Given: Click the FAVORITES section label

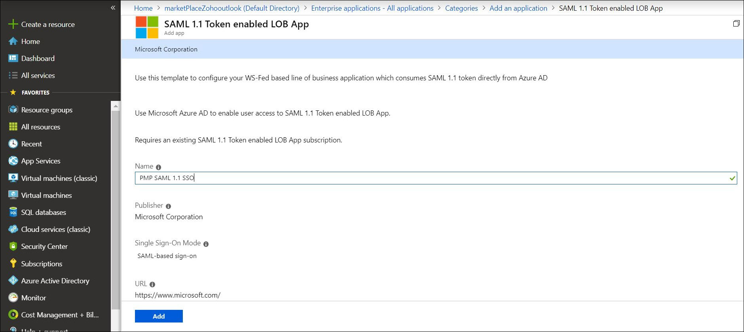Looking at the screenshot, I should [x=36, y=93].
